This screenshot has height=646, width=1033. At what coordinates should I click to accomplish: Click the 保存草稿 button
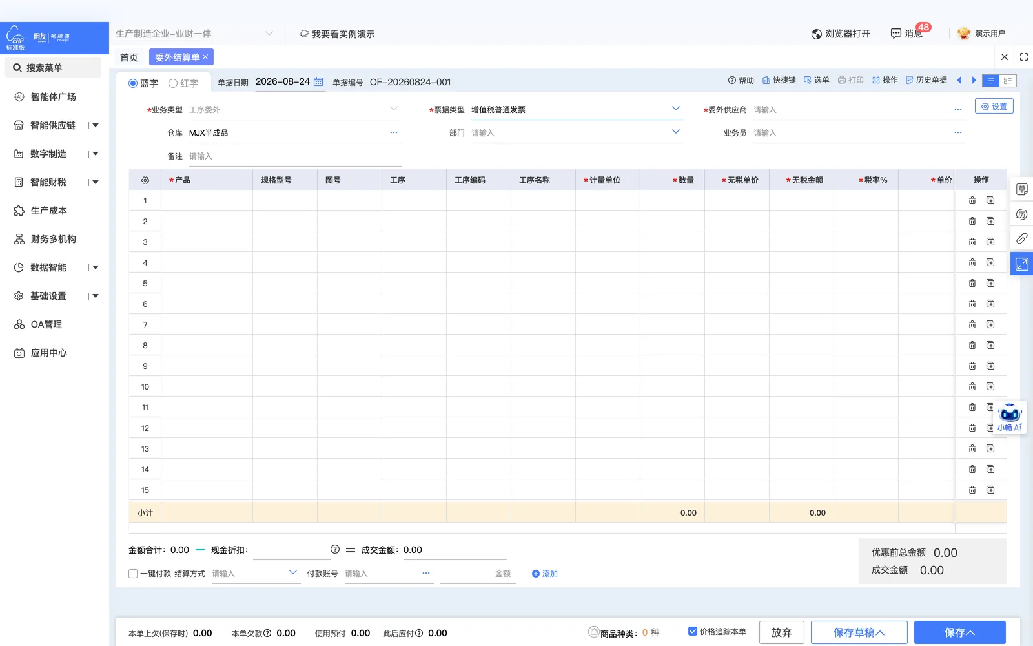click(859, 632)
